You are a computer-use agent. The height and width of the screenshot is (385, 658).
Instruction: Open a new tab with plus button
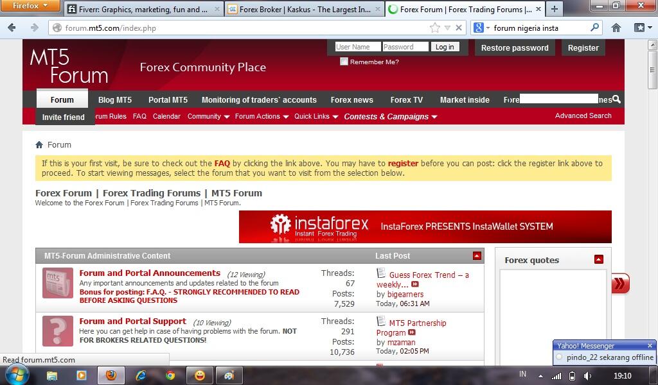coord(555,9)
